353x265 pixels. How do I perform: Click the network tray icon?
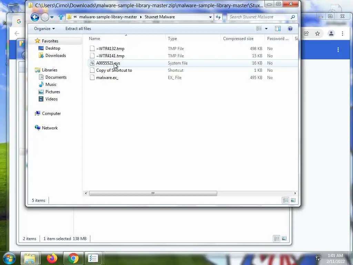click(318, 258)
